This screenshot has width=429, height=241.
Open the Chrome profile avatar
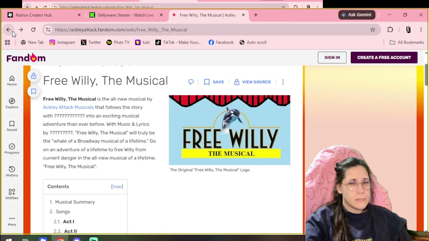click(408, 29)
